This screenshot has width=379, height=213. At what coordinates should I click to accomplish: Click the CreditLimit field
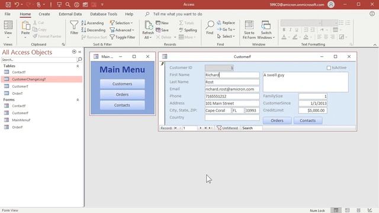[x=313, y=111]
